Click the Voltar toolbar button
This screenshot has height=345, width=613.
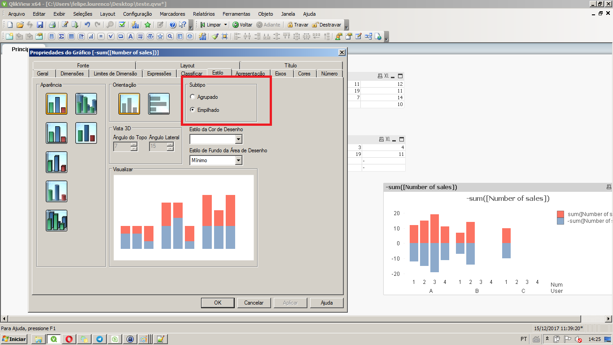242,25
